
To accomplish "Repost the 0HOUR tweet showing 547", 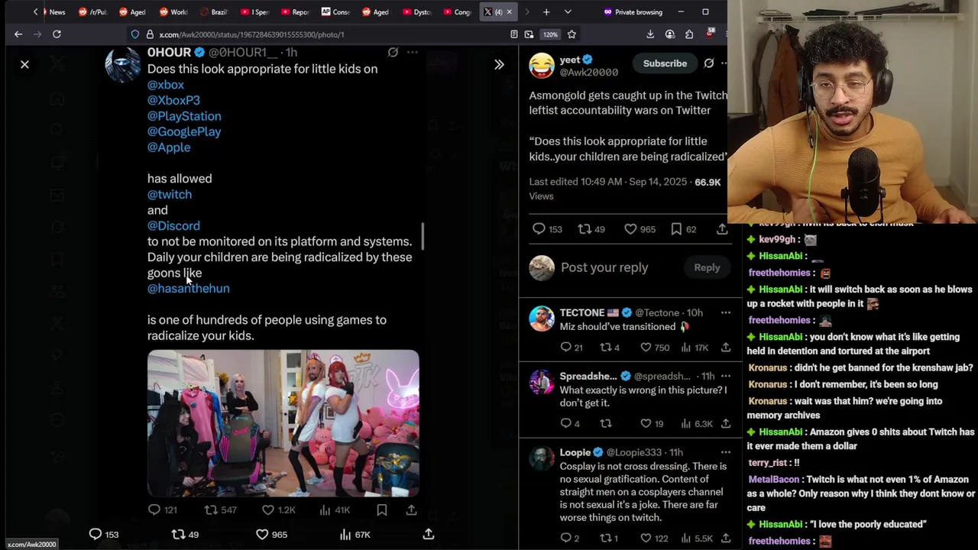I will [x=220, y=510].
